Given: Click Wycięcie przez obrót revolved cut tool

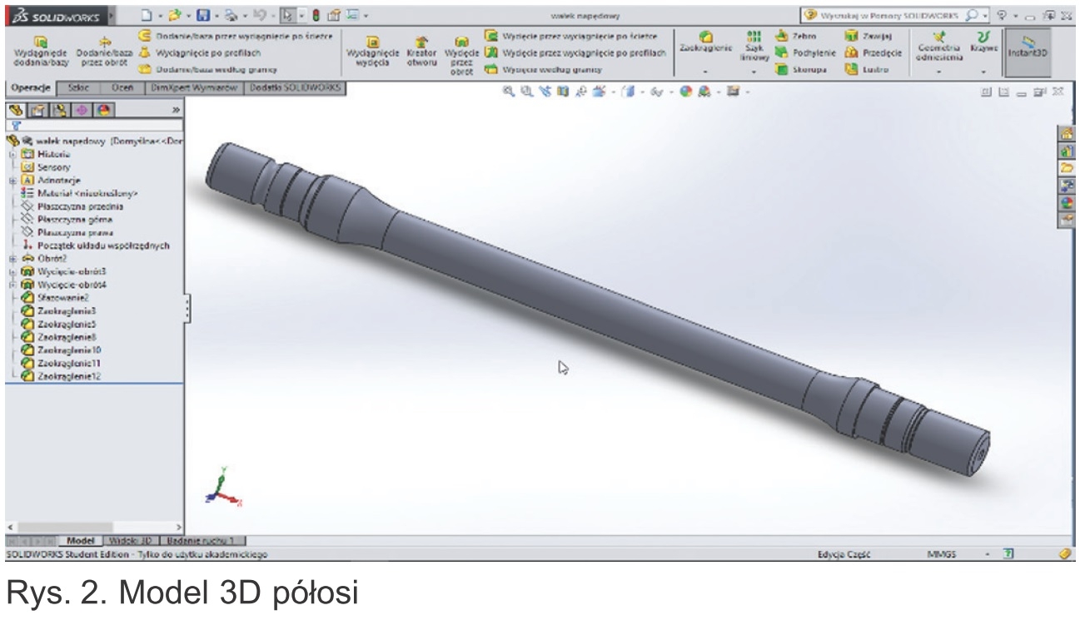Looking at the screenshot, I should click(460, 57).
